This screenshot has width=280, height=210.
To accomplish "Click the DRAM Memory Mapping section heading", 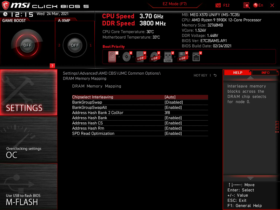I will pyautogui.click(x=97, y=86).
